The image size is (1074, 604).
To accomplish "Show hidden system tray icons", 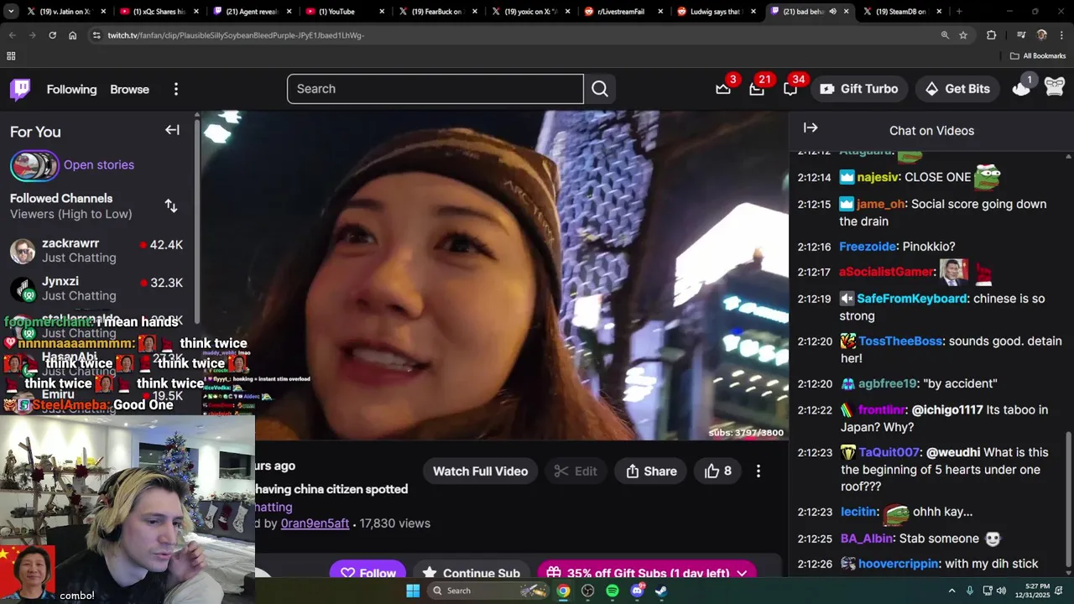I will click(x=951, y=591).
